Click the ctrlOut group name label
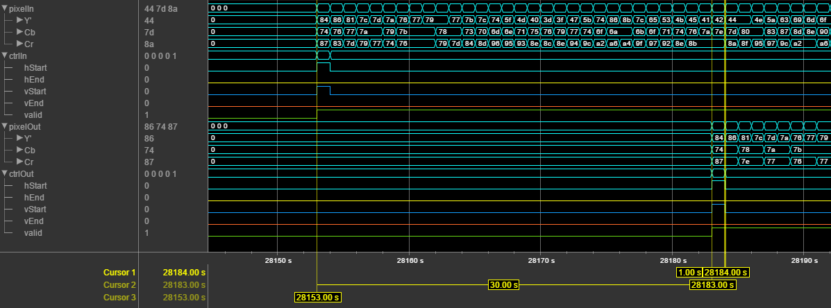This screenshot has height=308, width=831. tap(22, 173)
